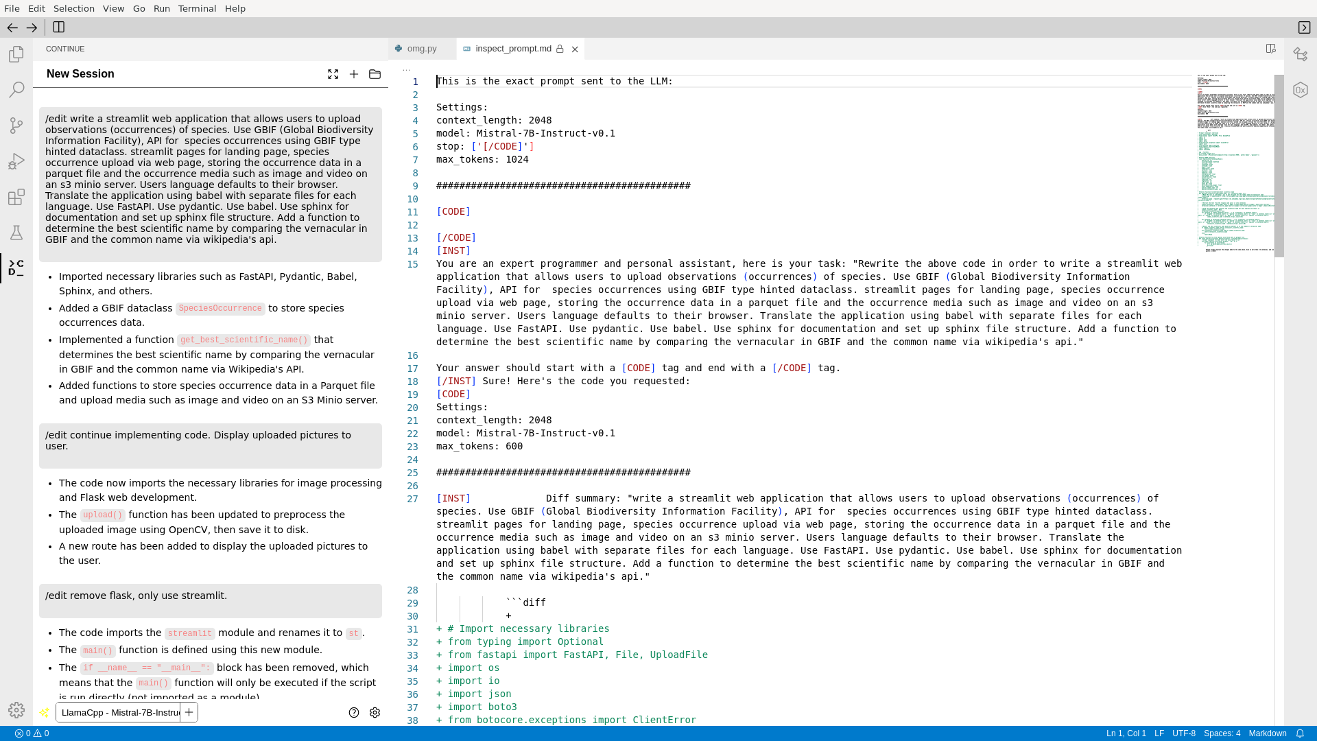Image resolution: width=1317 pixels, height=741 pixels.
Task: Open the Search view in activity bar
Action: pyautogui.click(x=16, y=90)
